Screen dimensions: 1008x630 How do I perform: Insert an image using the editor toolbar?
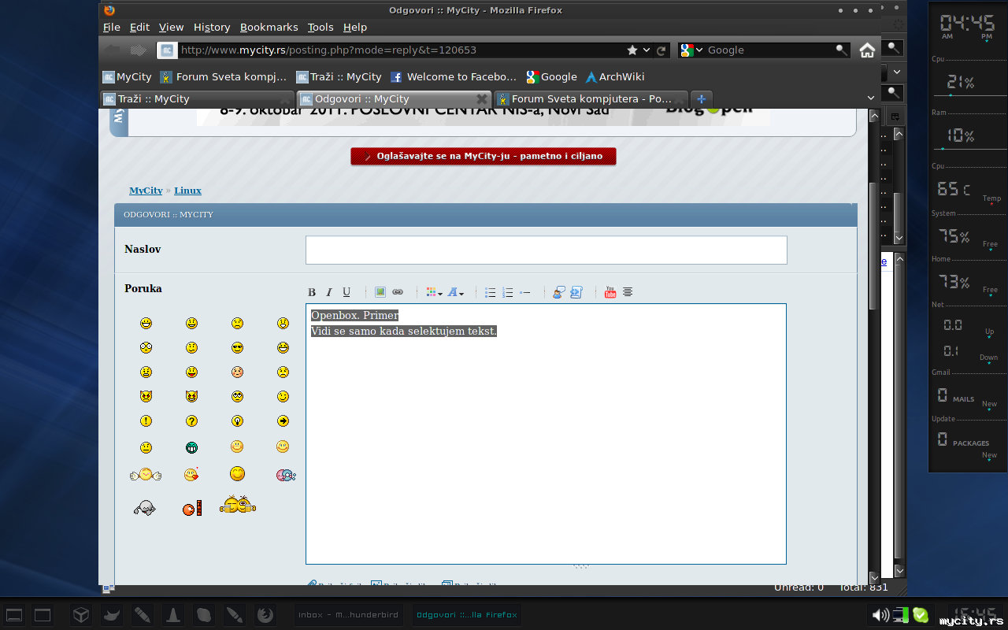coord(380,292)
